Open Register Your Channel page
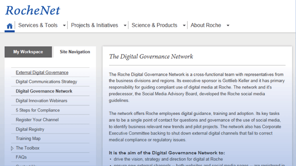Screen dimensions: 296x166 click(37, 120)
